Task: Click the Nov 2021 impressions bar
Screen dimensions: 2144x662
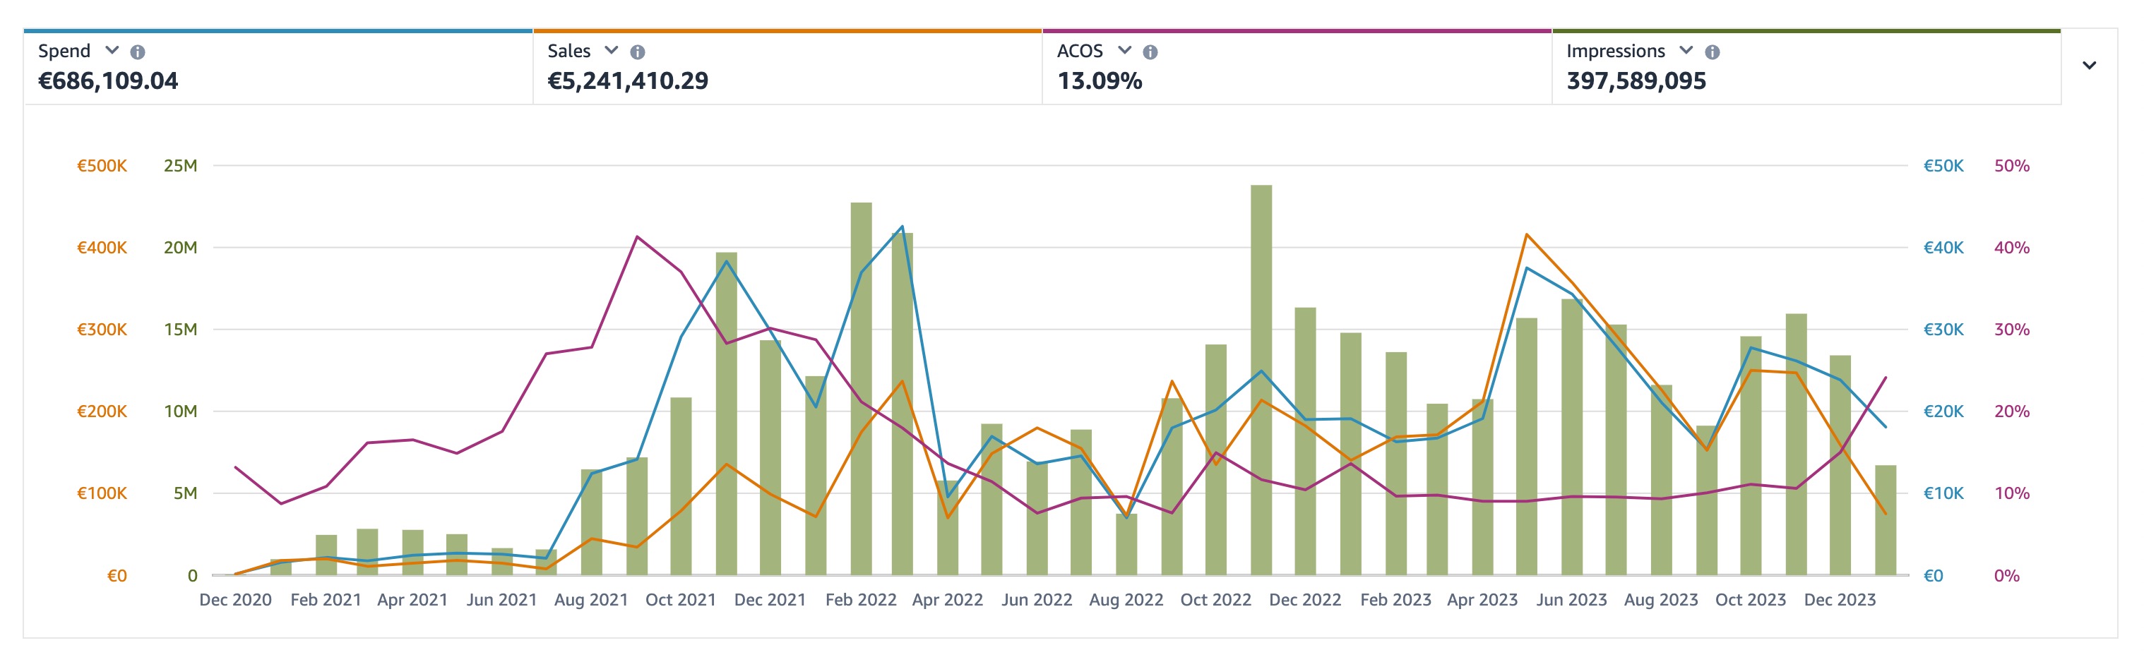Action: tap(727, 414)
